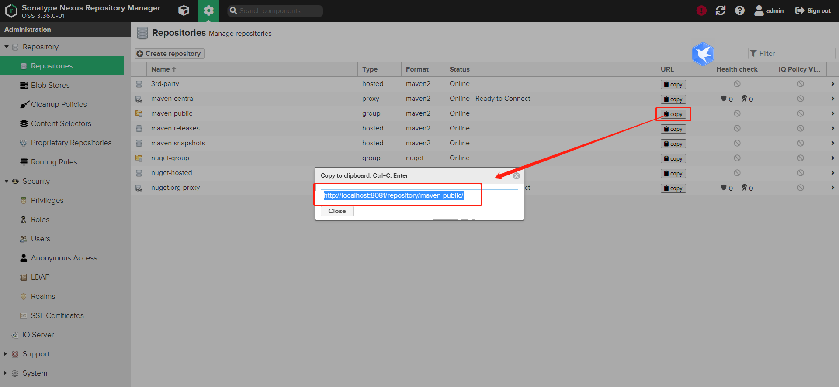
Task: Open the Browse cube icon in header
Action: 184,10
